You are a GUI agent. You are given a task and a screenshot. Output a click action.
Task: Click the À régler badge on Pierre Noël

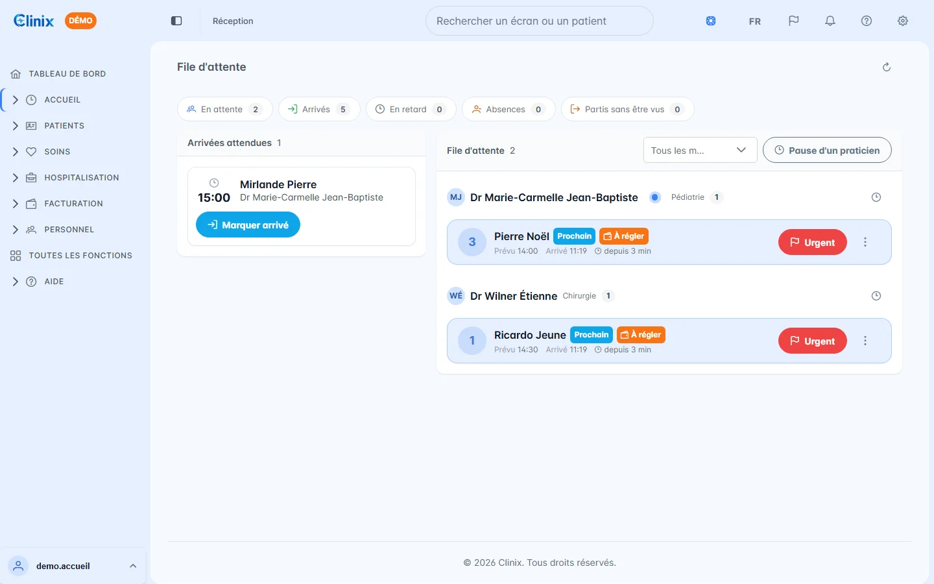(x=624, y=236)
